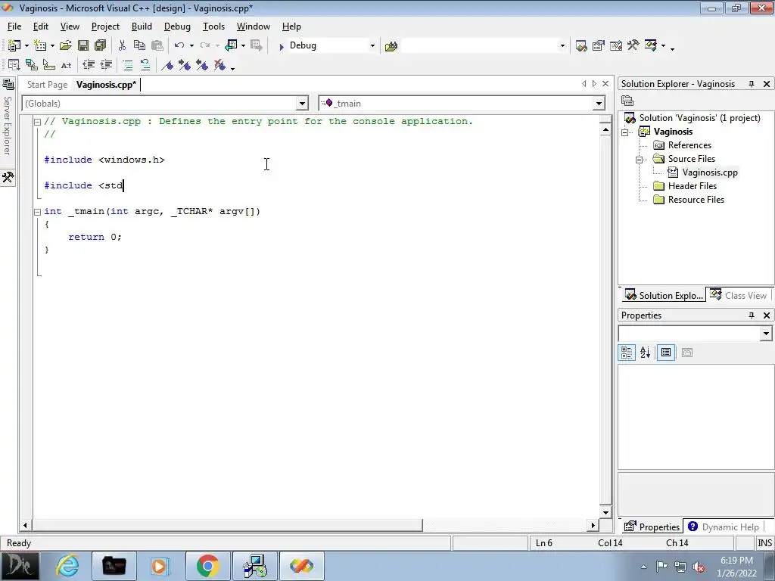Image resolution: width=775 pixels, height=581 pixels.
Task: Cut selection with the scissors icon
Action: click(122, 45)
